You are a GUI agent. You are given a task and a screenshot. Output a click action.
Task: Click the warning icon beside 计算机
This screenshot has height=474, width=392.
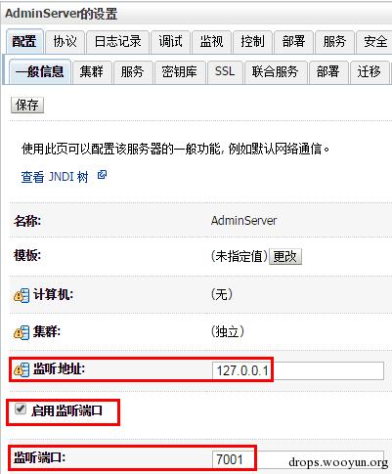(22, 295)
